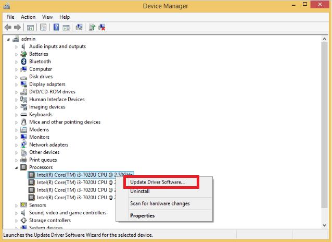Expand Audio inputs and outputs
Viewport: 332px width, 242px height.
click(16, 47)
